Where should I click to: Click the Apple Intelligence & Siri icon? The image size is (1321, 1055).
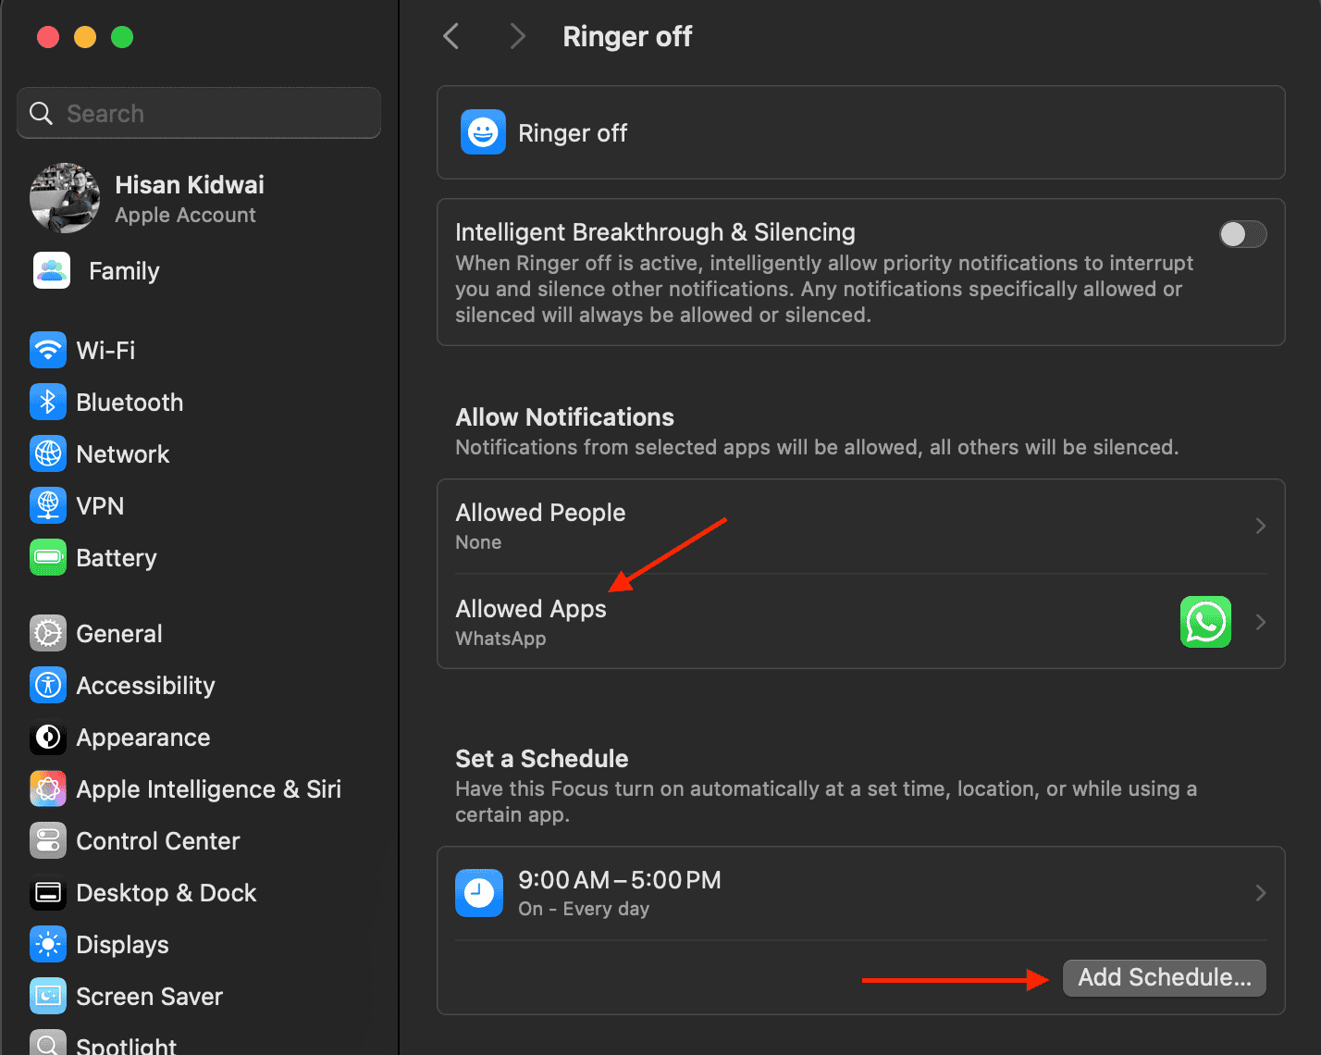tap(48, 789)
